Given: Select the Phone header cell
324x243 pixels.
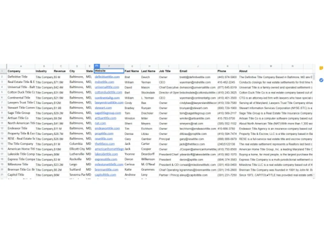Looking at the screenshot, I should pyautogui.click(x=227, y=71).
